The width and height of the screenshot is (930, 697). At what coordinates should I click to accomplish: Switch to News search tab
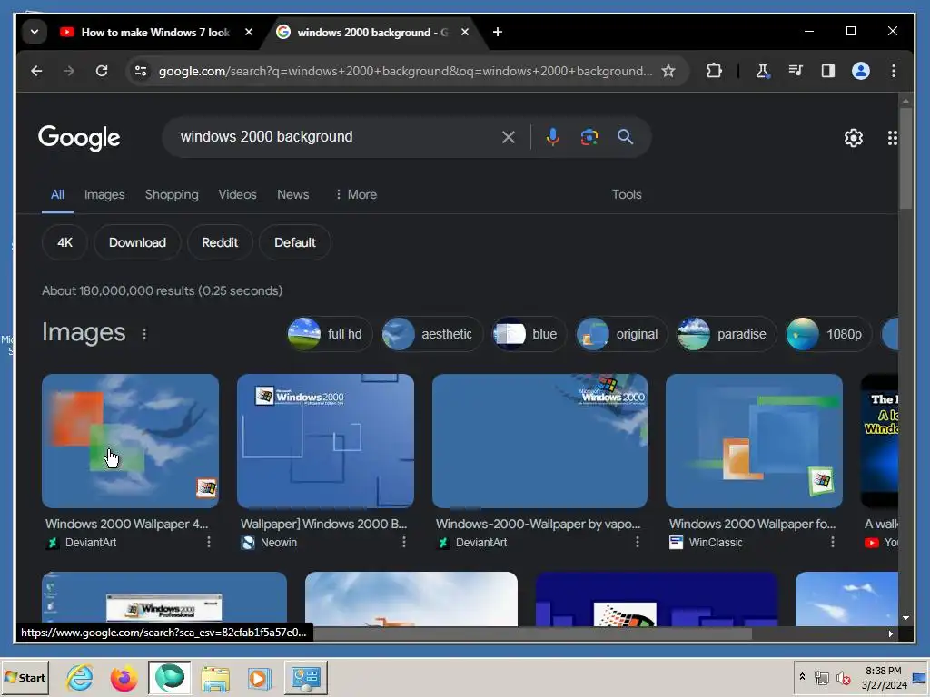point(293,194)
